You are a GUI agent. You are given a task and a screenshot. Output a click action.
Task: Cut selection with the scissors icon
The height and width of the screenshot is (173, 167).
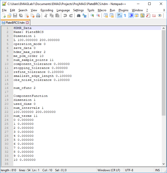point(46,15)
